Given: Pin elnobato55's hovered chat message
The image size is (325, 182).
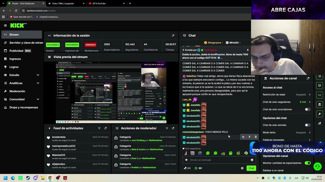Looking at the screenshot, I should (249, 137).
